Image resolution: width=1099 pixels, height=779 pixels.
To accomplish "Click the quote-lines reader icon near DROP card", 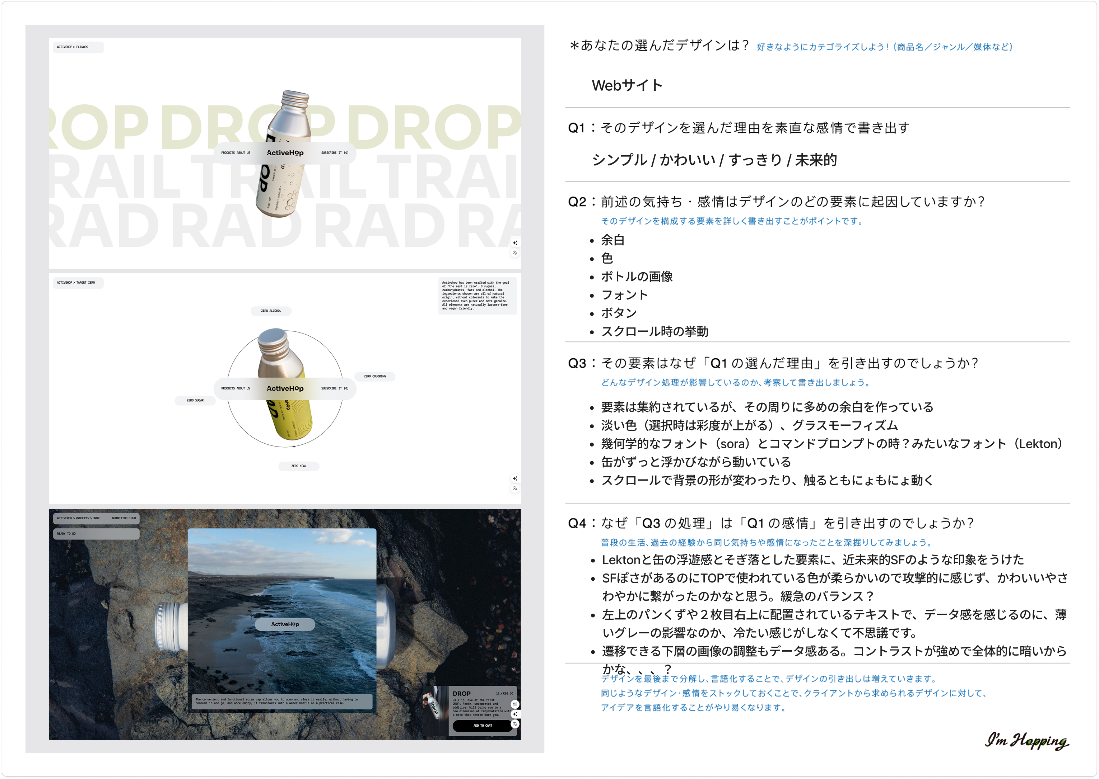I will click(x=515, y=704).
